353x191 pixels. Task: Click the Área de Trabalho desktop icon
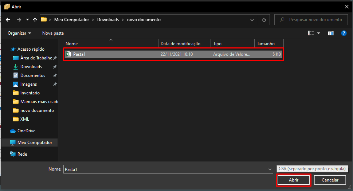16,58
